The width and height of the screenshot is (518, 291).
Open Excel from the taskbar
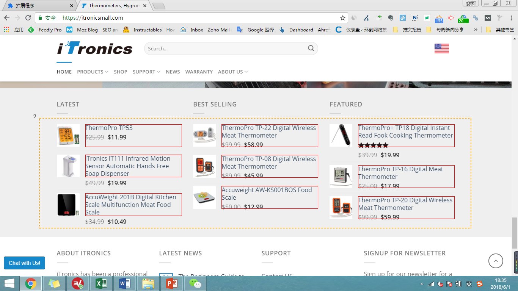click(x=101, y=283)
